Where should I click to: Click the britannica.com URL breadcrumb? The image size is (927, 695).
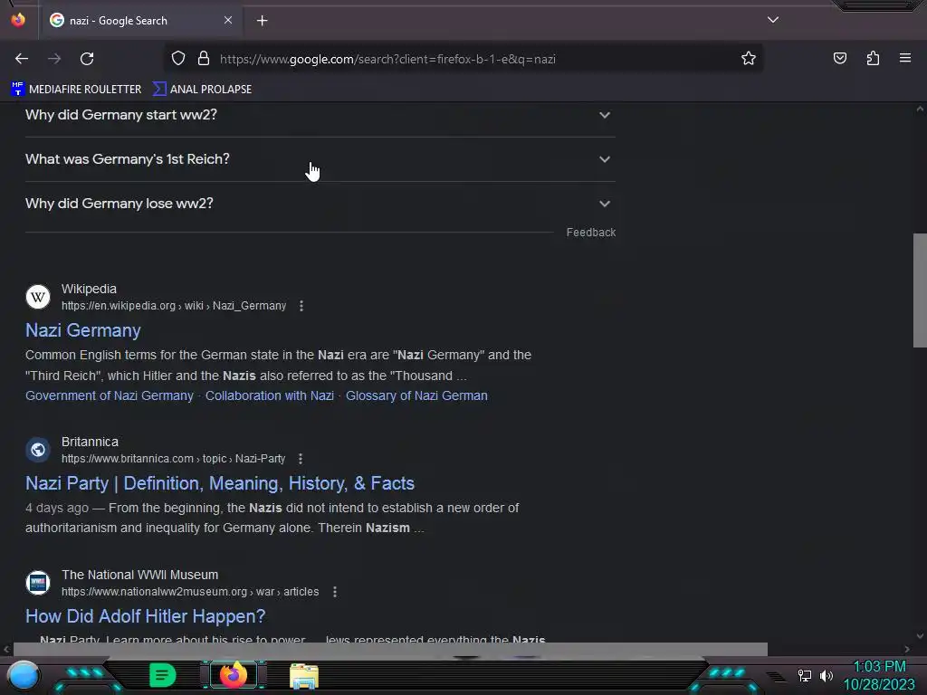(x=173, y=459)
